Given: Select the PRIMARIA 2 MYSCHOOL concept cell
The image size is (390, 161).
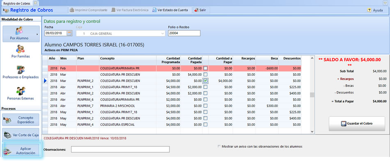Looking at the screenshot, I should click(x=128, y=106).
